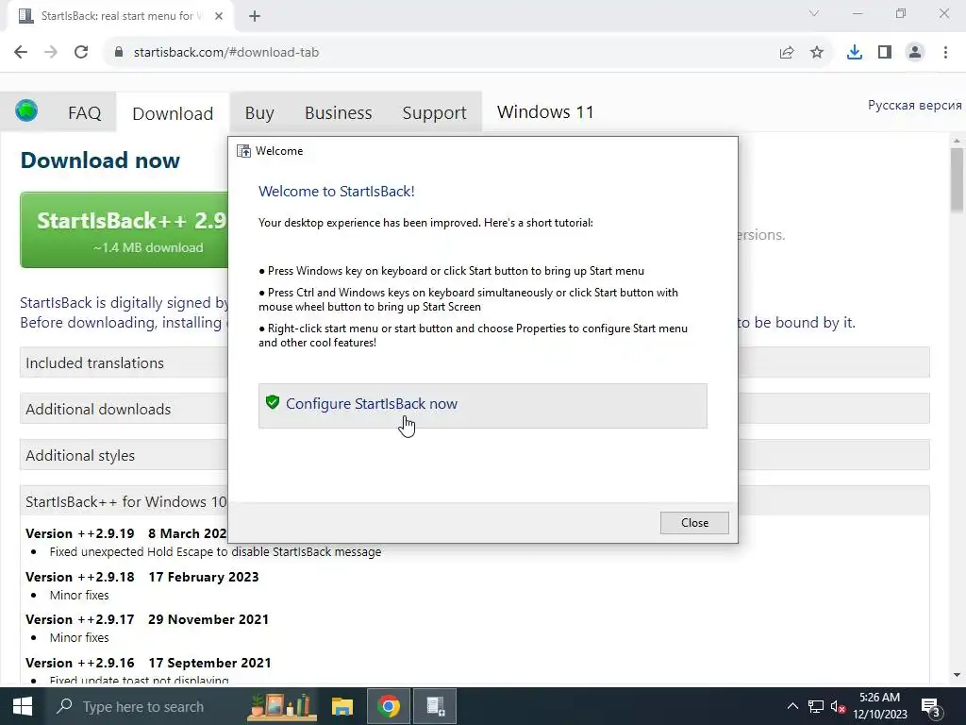
Task: Click the StartIsBack globe logo
Action: point(26,111)
